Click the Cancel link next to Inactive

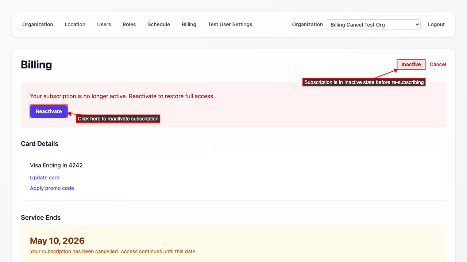click(x=438, y=64)
